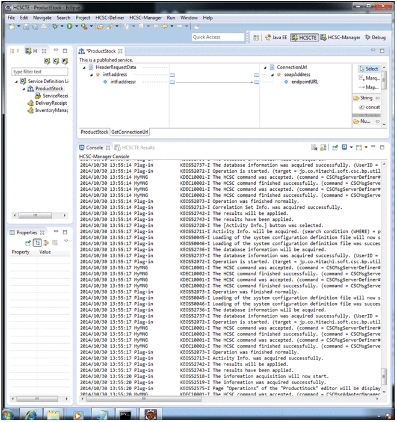Switch to the HCSCTE perspective

304,37
